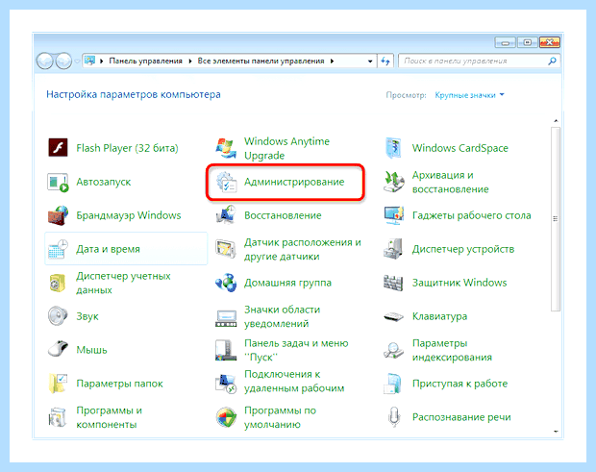Click the scrollbar down arrow
Viewport: 596px width, 472px height.
pyautogui.click(x=556, y=432)
